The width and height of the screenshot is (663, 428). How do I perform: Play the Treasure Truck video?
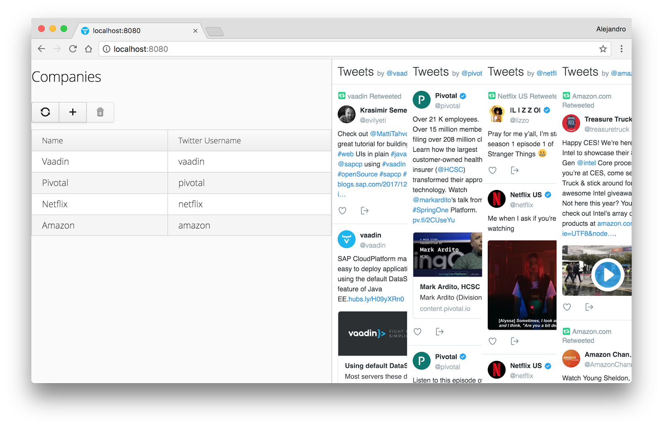[x=607, y=275]
